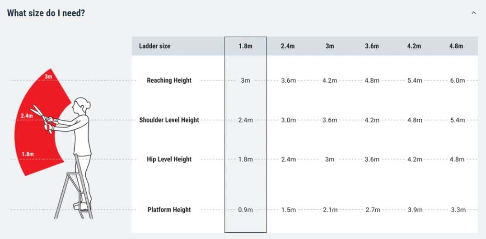This screenshot has width=486, height=239.
Task: Switch to the 4.8m ladder size column header
Action: pyautogui.click(x=456, y=46)
